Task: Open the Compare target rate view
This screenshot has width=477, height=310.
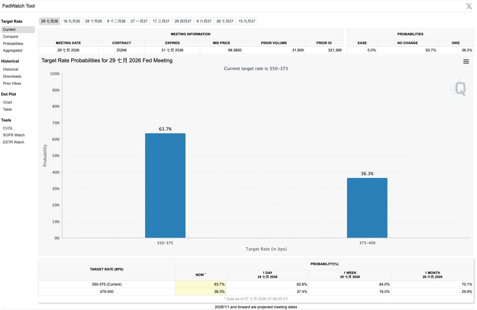Action: click(11, 37)
